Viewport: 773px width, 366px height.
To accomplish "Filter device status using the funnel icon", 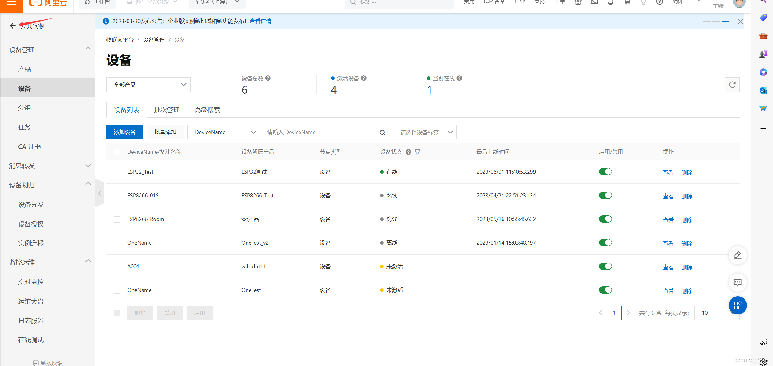I will (417, 152).
